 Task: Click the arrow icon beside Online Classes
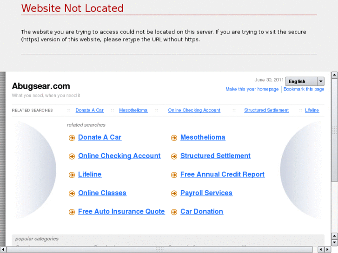tap(72, 193)
